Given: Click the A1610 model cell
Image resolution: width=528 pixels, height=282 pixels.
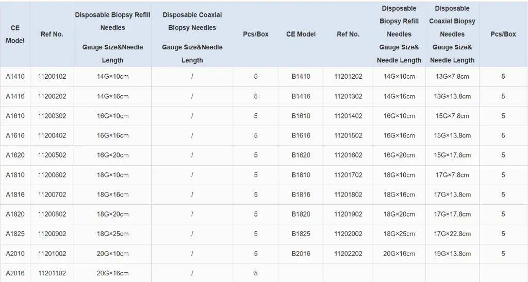Looking at the screenshot, I should [x=15, y=116].
